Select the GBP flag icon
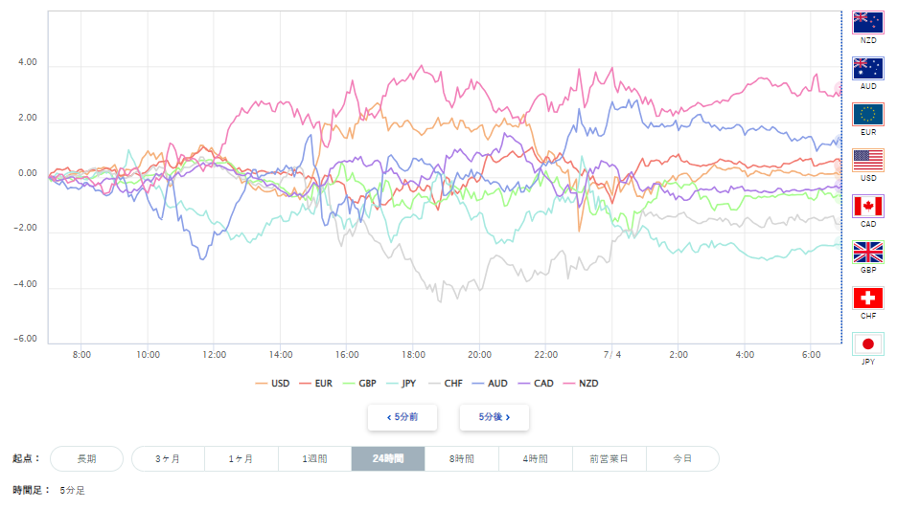897x509 pixels. pyautogui.click(x=868, y=252)
